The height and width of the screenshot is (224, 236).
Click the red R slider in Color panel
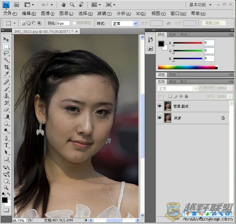click(x=187, y=43)
